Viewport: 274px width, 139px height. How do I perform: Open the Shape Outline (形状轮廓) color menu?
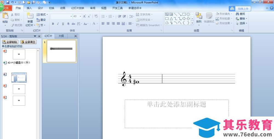coord(224,18)
